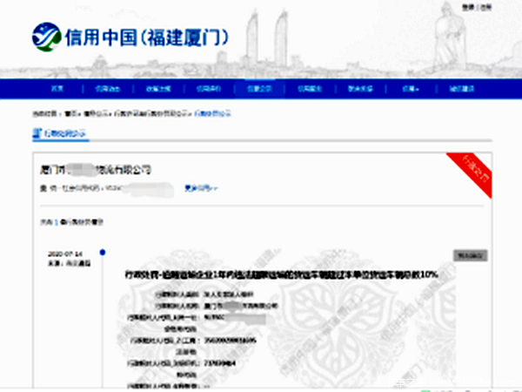522x392 pixels.
Task: Open the 信用动态 navigation item
Action: pos(108,89)
